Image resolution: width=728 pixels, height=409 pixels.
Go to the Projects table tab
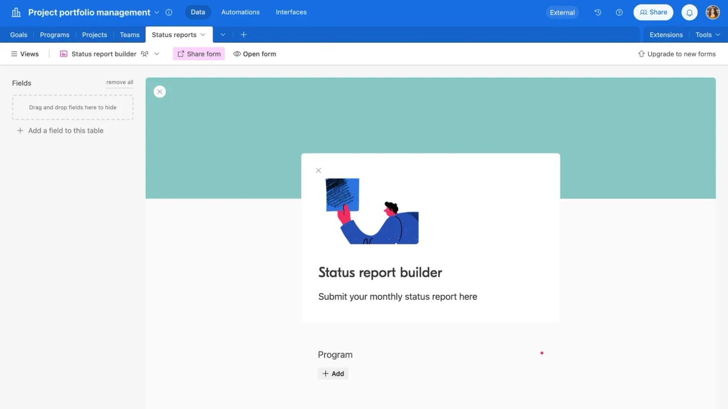click(x=95, y=35)
